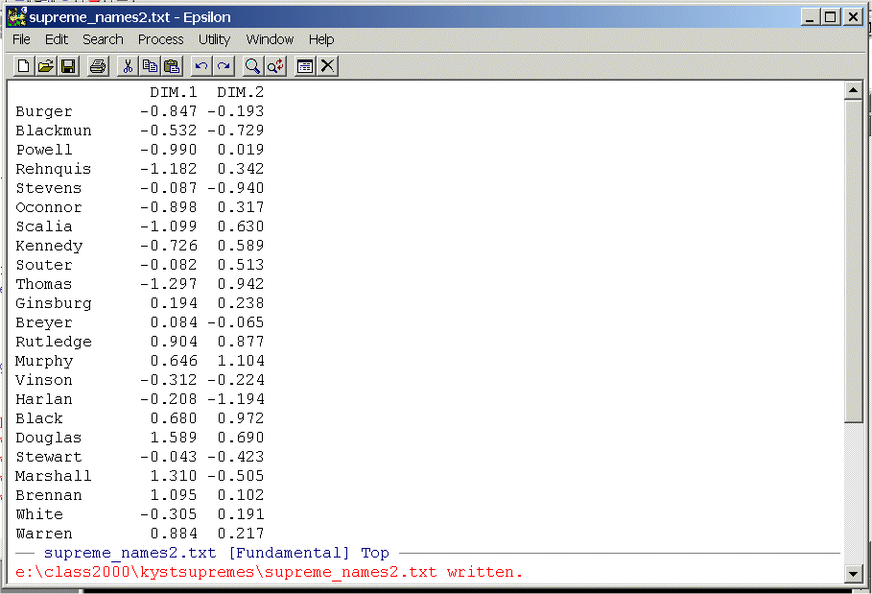Image resolution: width=872 pixels, height=594 pixels.
Task: Click the scroll up arrow
Action: pos(853,91)
